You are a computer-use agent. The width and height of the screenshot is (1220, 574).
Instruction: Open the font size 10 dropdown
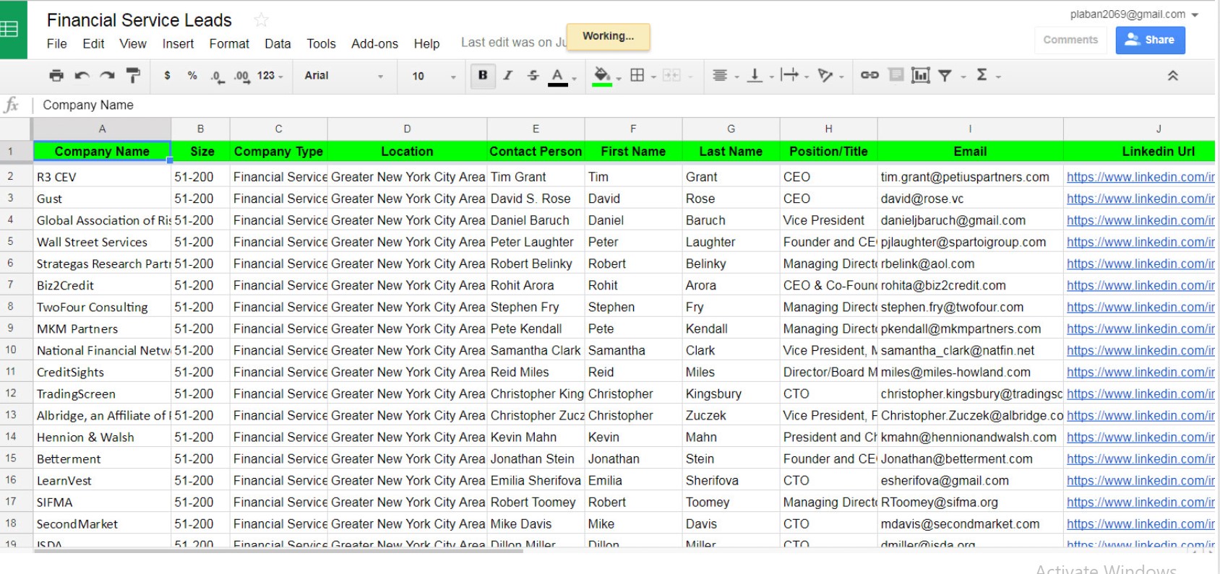(x=433, y=76)
